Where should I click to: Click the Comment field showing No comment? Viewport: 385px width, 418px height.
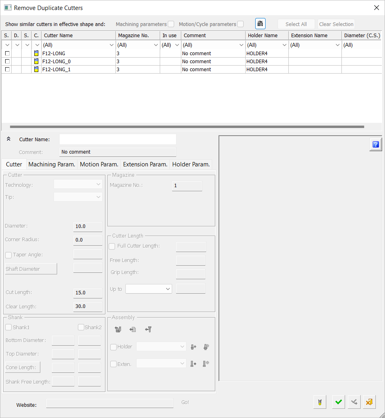118,152
